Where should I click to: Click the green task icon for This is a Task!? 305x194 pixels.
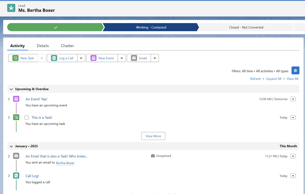click(x=16, y=117)
